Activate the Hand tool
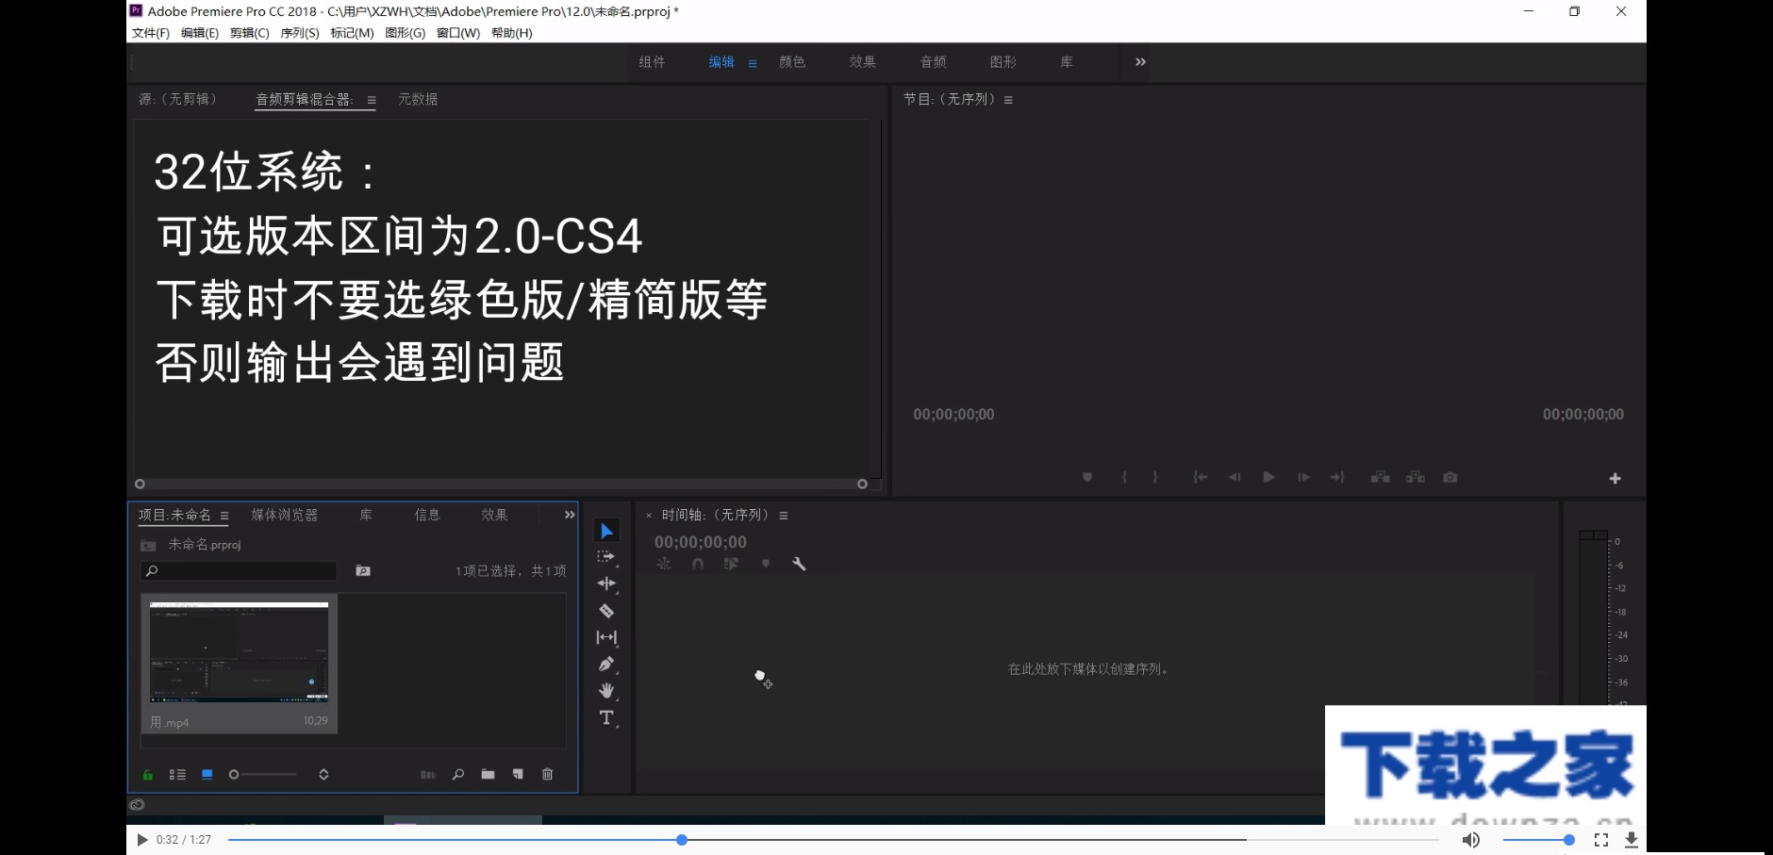This screenshot has width=1773, height=855. click(608, 691)
